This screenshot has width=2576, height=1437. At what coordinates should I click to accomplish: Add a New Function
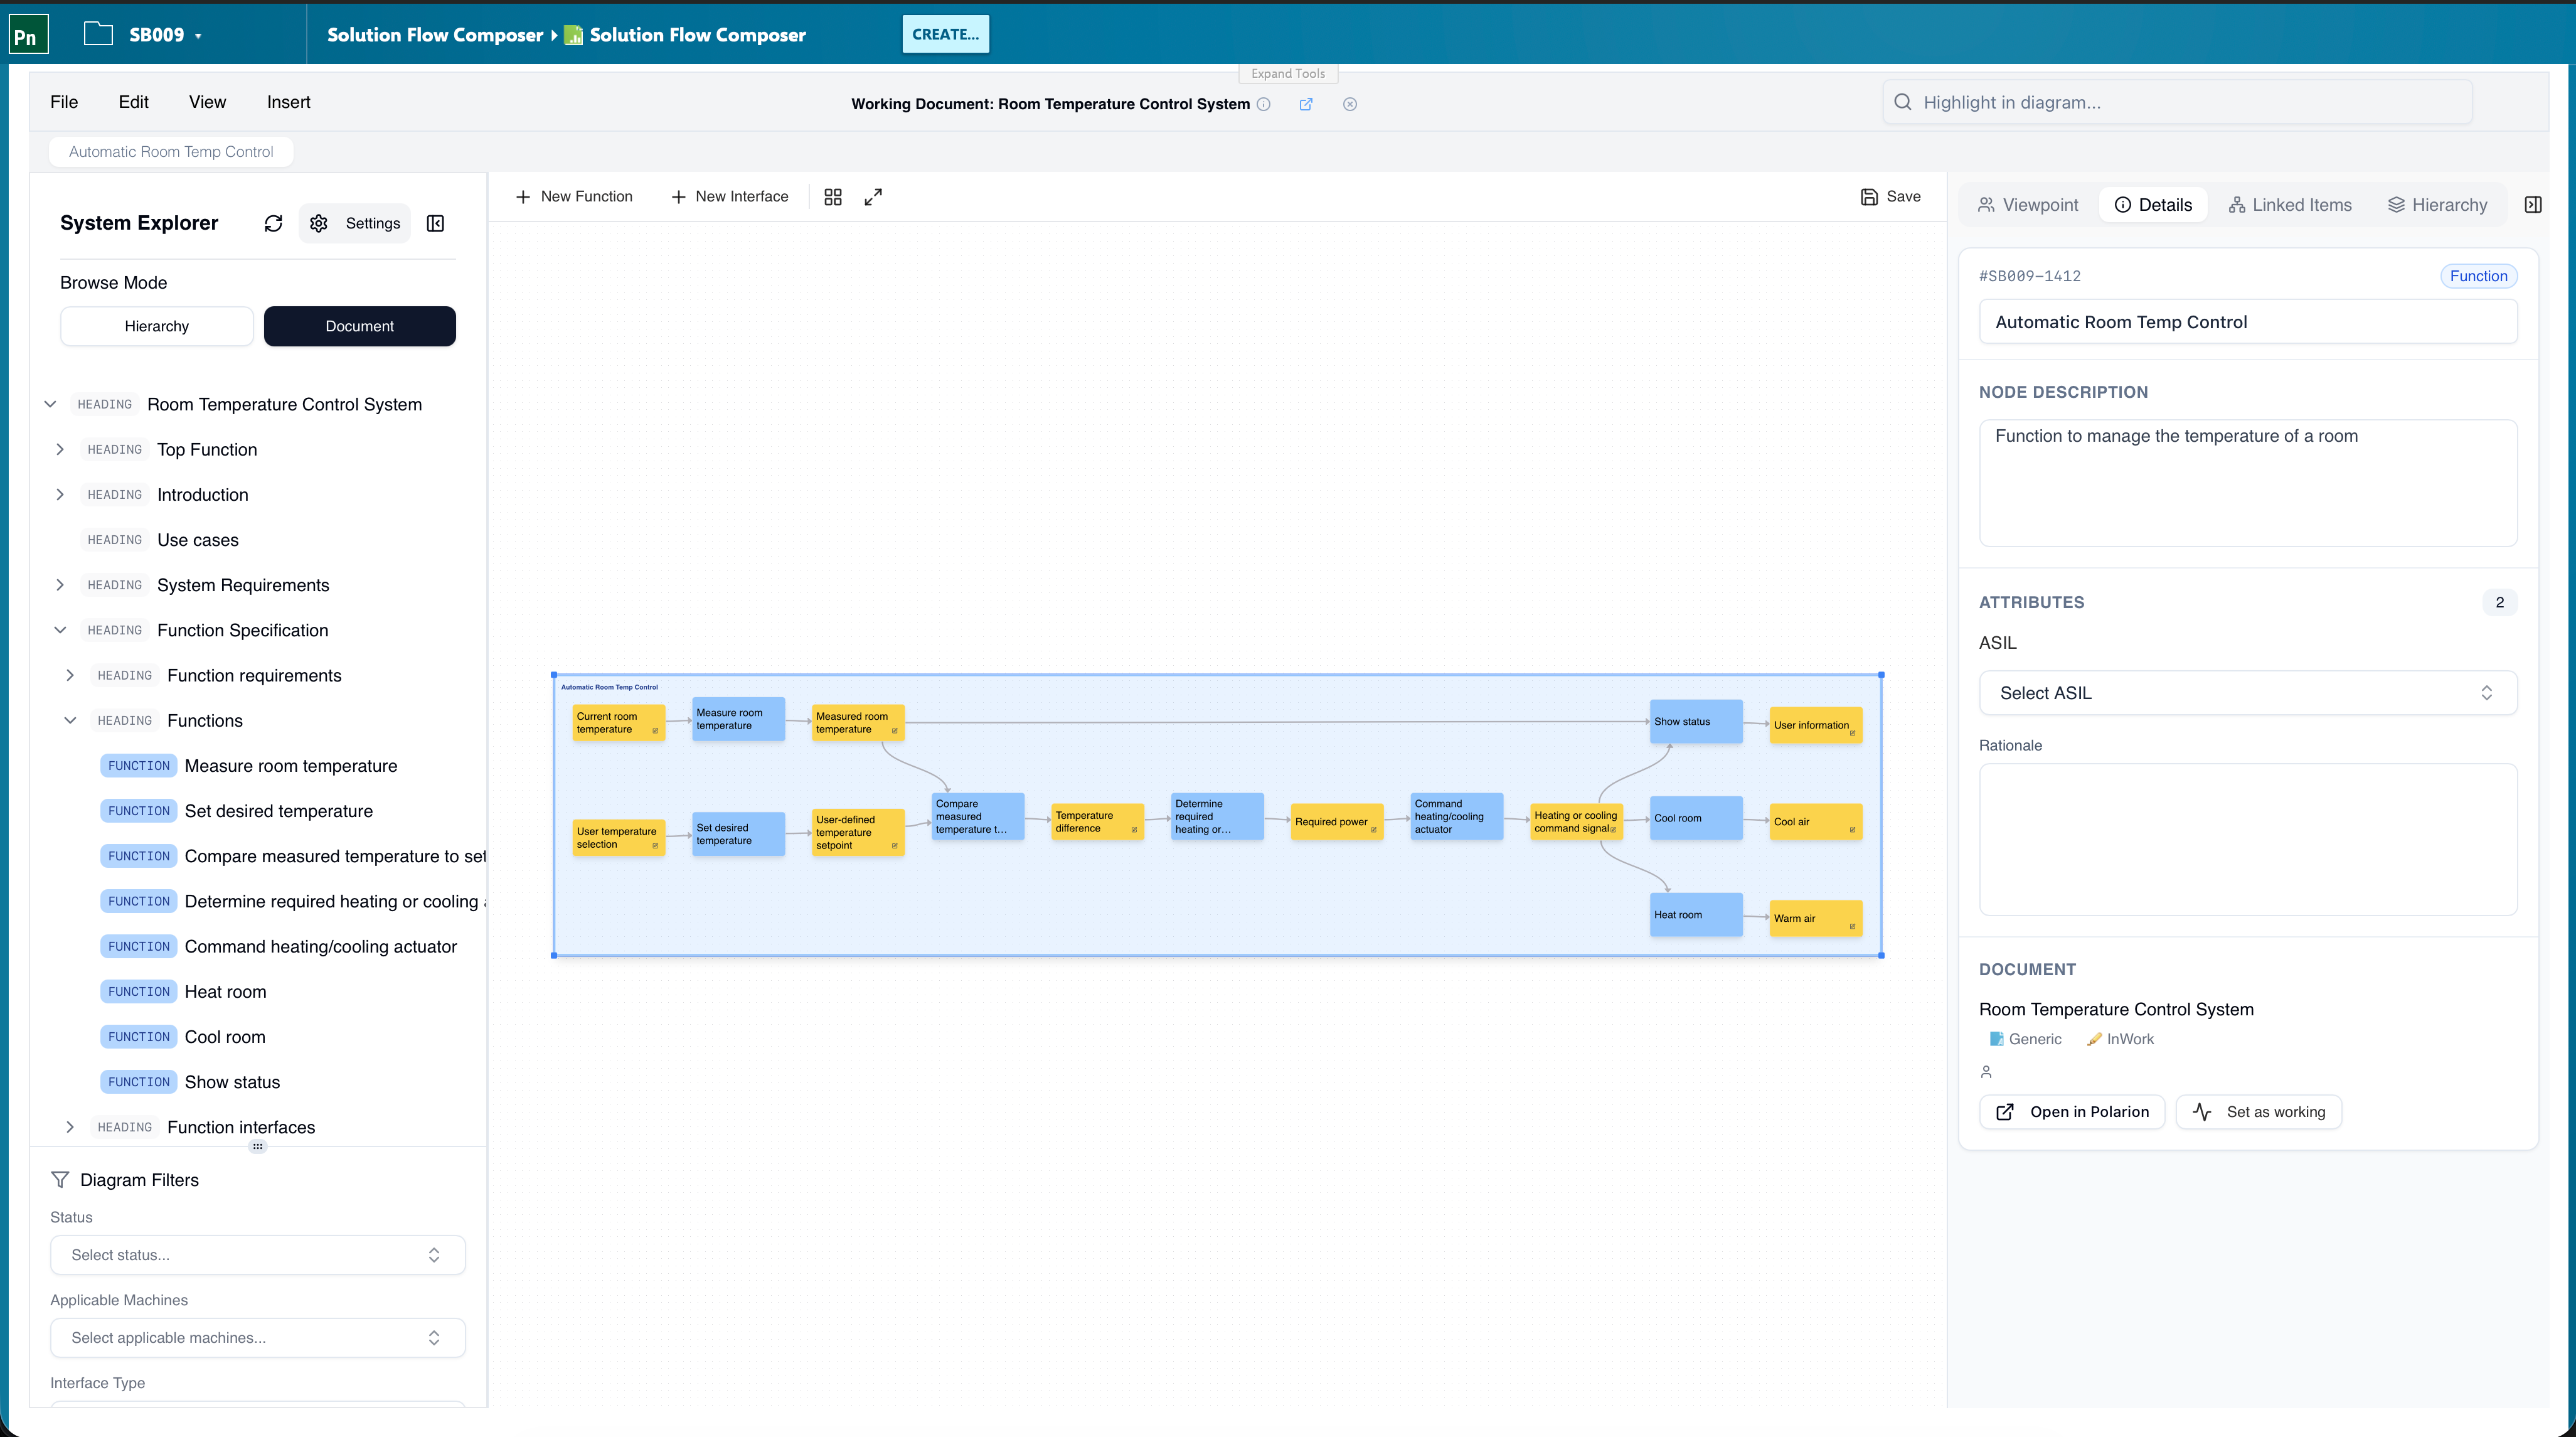(x=574, y=197)
